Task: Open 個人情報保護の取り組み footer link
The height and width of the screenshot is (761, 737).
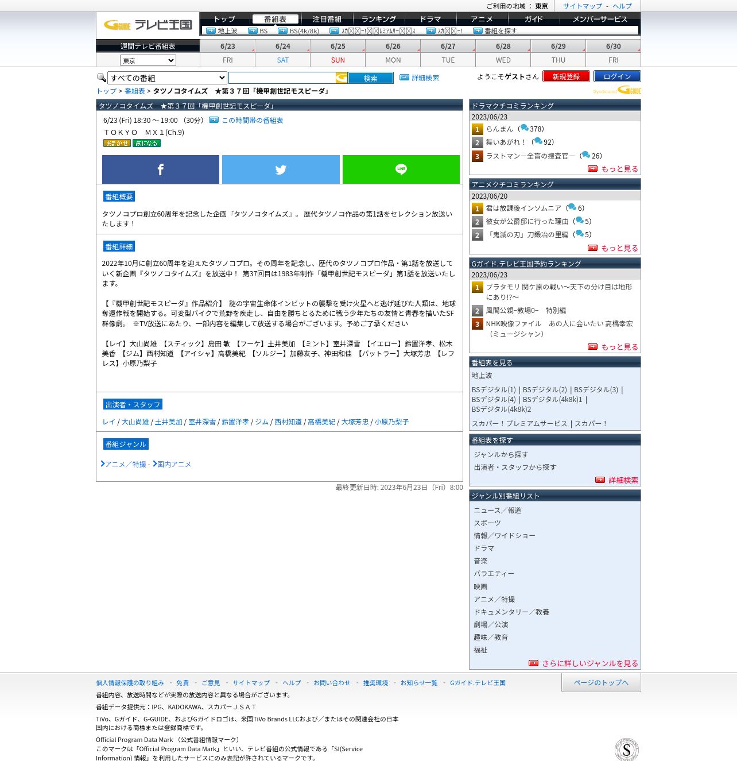Action: tap(130, 683)
